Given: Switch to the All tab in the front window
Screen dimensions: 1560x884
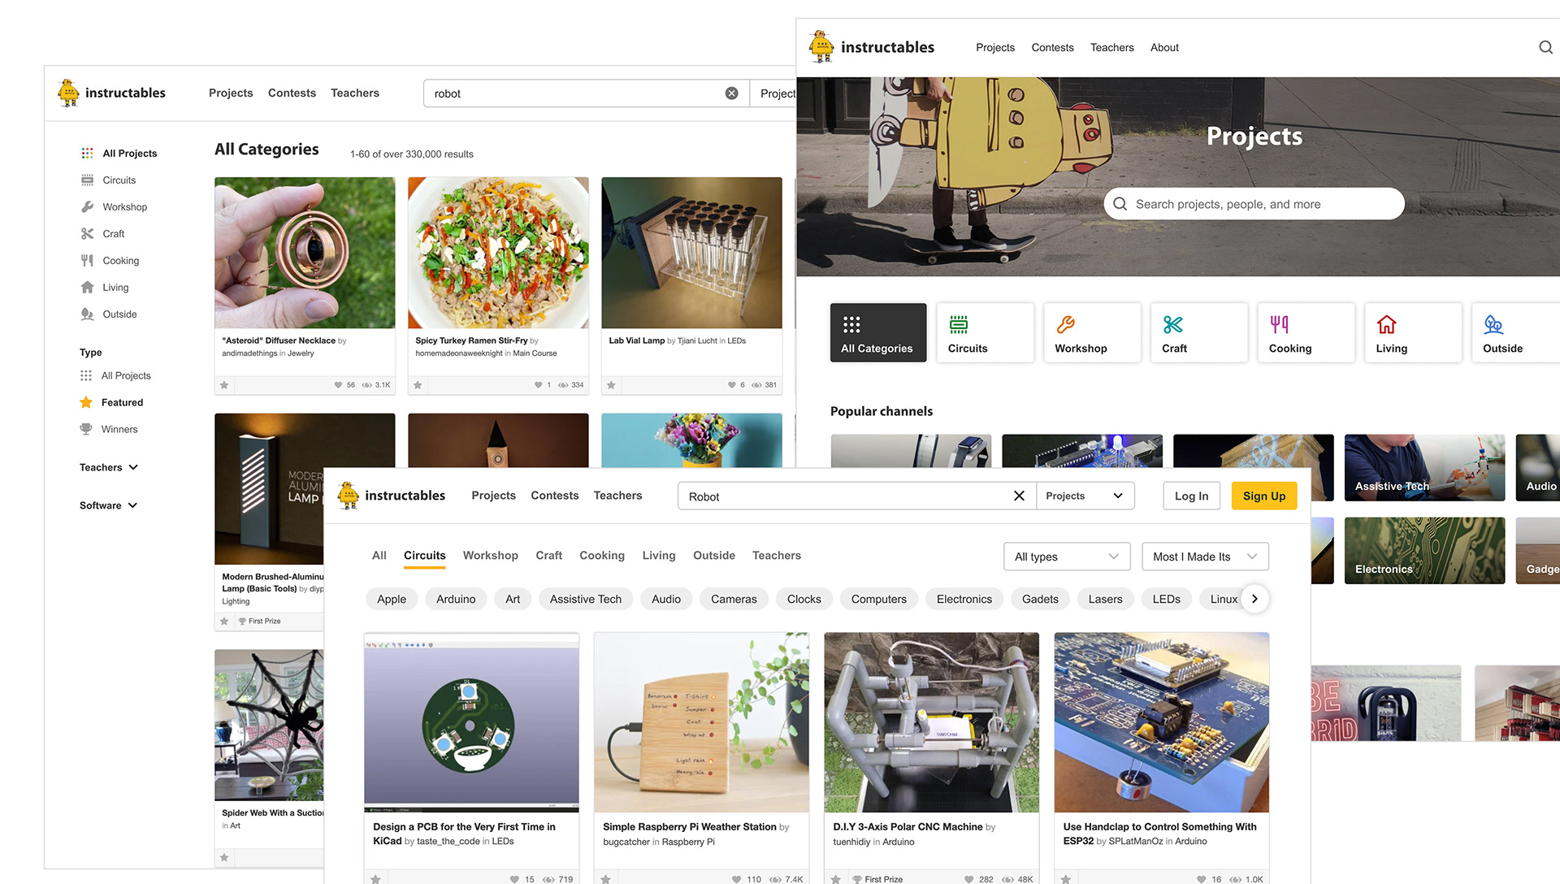Looking at the screenshot, I should pyautogui.click(x=379, y=555).
